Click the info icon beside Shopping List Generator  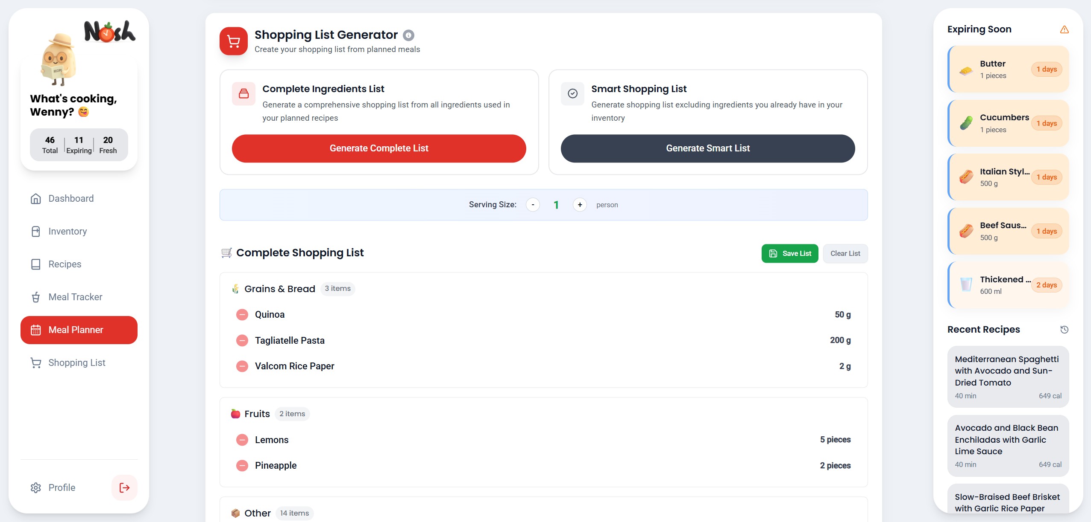[x=408, y=35]
